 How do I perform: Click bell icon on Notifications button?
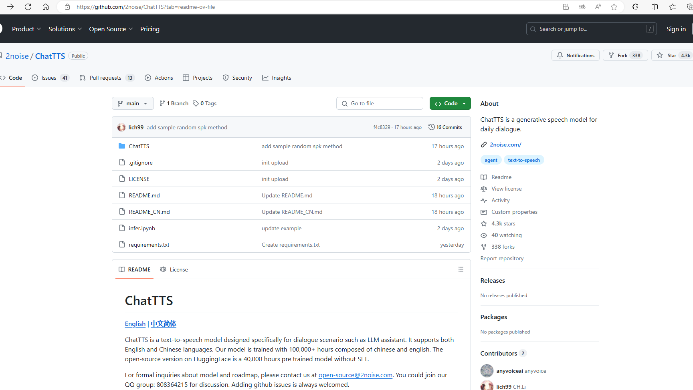tap(560, 55)
